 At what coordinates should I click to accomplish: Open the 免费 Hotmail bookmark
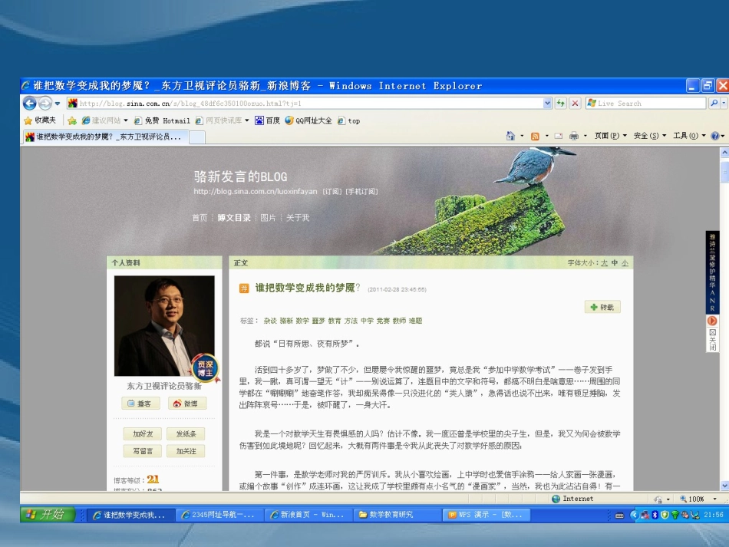(162, 121)
